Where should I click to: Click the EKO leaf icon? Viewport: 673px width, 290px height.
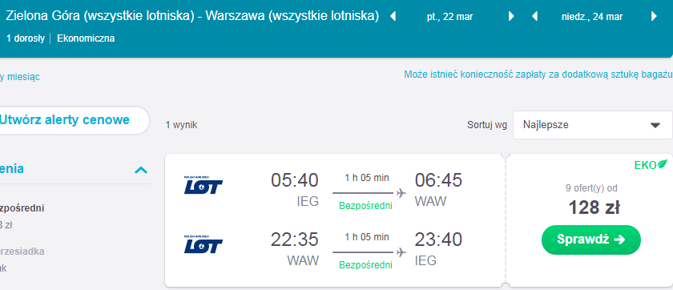pos(663,164)
